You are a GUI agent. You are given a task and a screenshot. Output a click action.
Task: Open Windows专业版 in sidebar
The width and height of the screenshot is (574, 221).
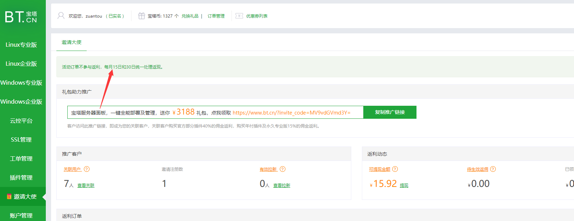point(21,83)
